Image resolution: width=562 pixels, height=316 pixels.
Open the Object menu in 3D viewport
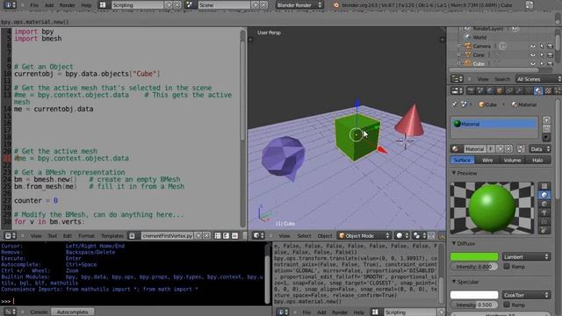325,235
